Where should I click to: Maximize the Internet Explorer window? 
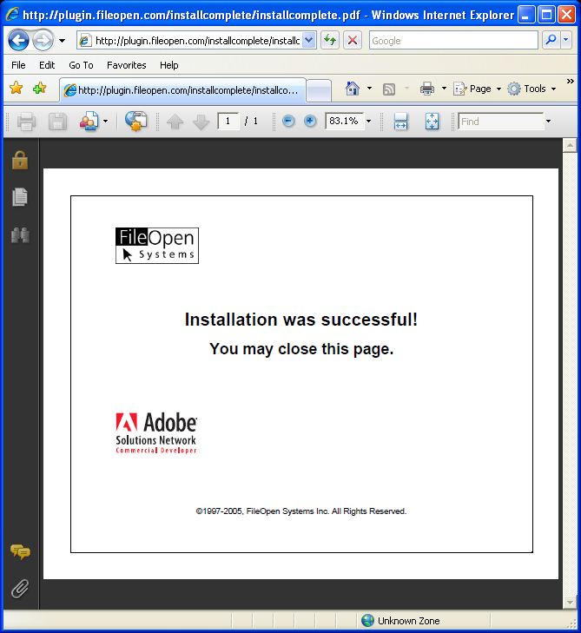(546, 15)
